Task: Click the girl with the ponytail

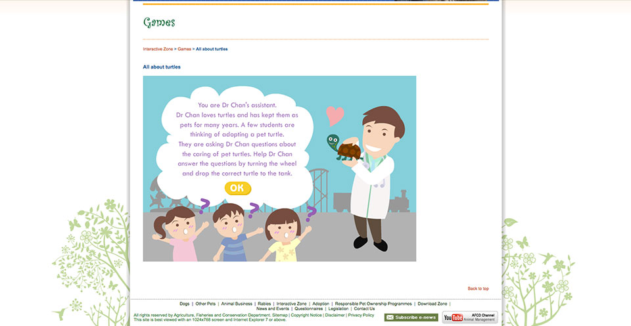Action: pyautogui.click(x=177, y=235)
